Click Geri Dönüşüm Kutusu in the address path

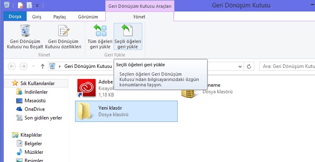point(88,66)
